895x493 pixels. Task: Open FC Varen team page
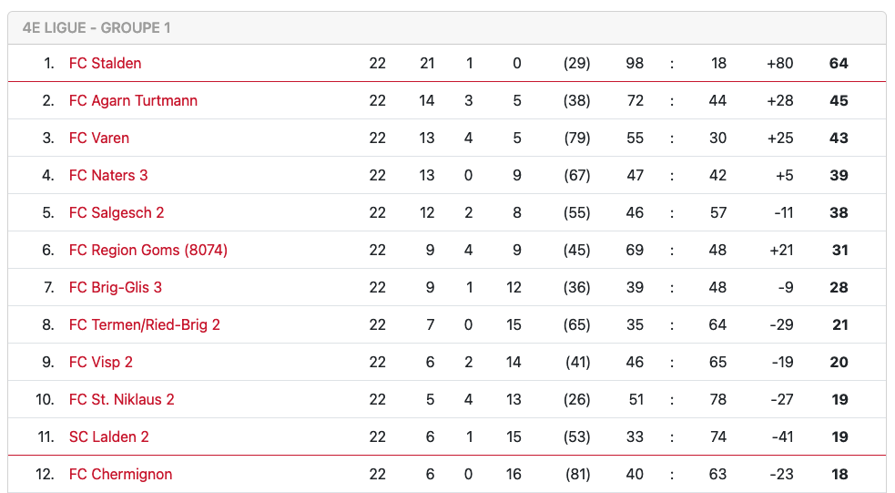(99, 138)
